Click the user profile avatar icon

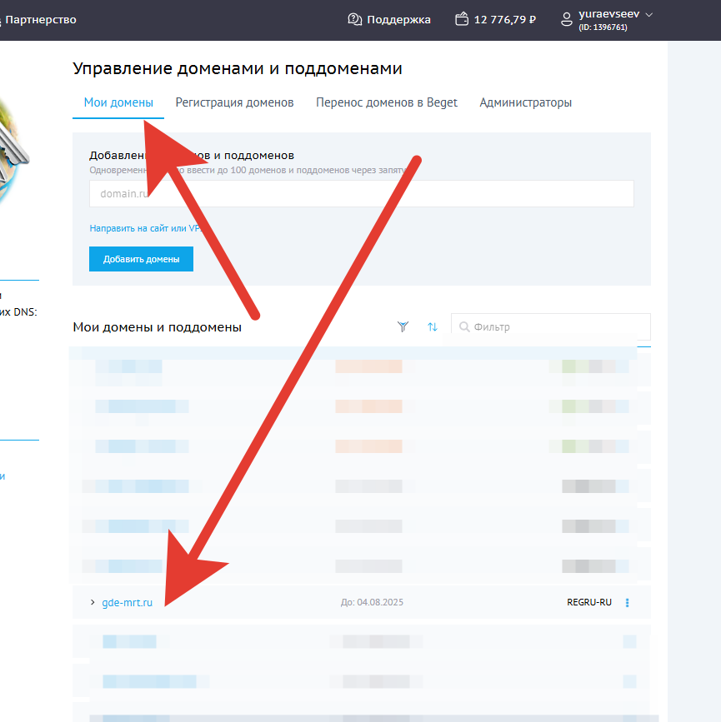pos(567,19)
